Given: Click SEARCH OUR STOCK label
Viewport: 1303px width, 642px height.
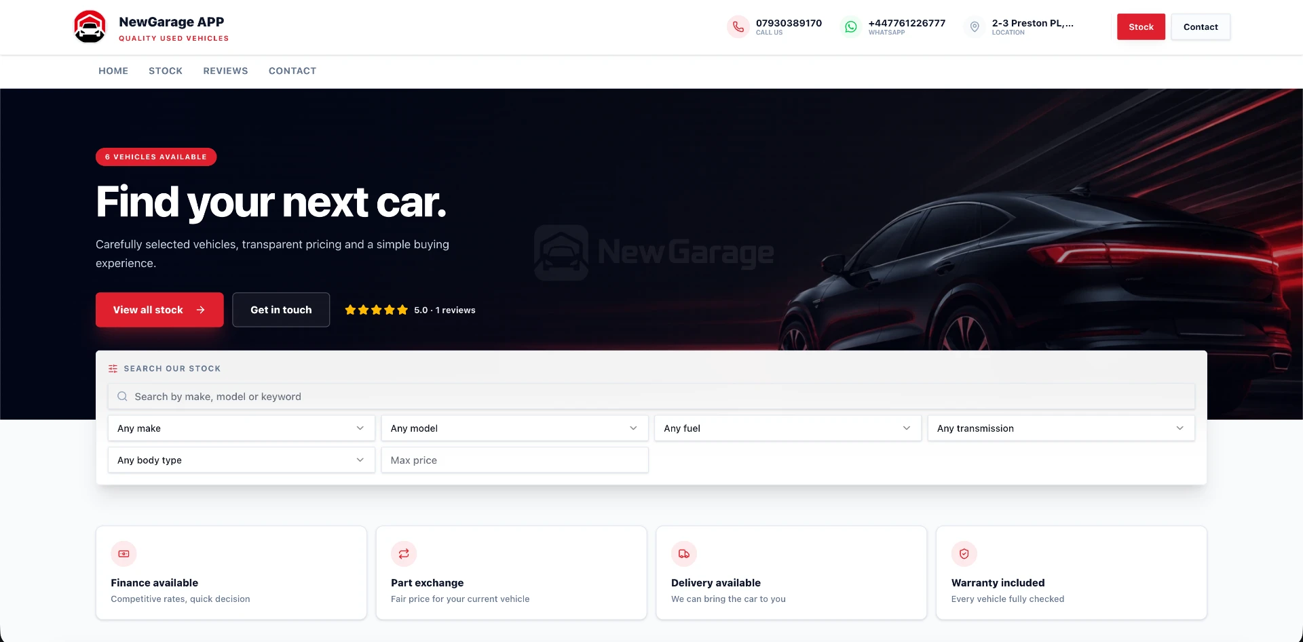Looking at the screenshot, I should (x=172, y=369).
